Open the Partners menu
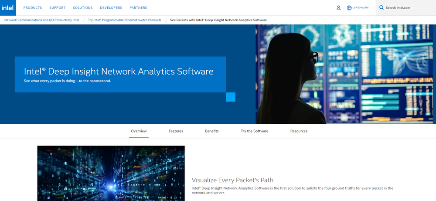Image resolution: width=436 pixels, height=201 pixels. [x=138, y=8]
